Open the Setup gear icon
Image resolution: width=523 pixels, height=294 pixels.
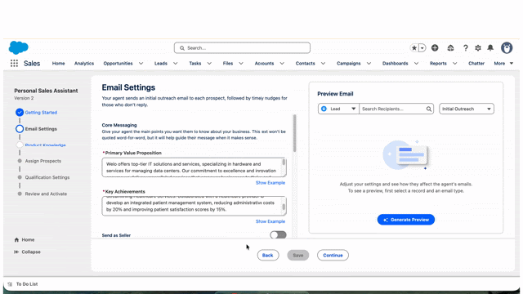pos(478,48)
